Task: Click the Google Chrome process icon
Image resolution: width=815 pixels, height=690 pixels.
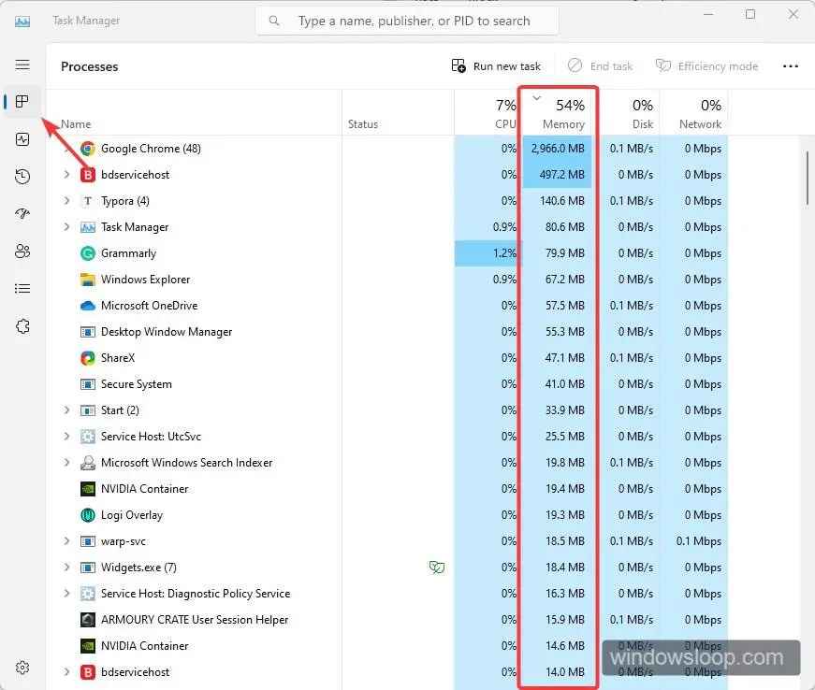Action: (x=88, y=149)
